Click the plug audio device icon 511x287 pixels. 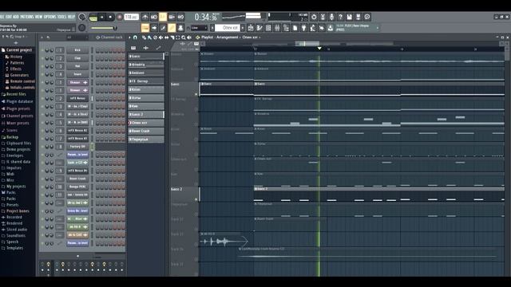click(x=303, y=28)
